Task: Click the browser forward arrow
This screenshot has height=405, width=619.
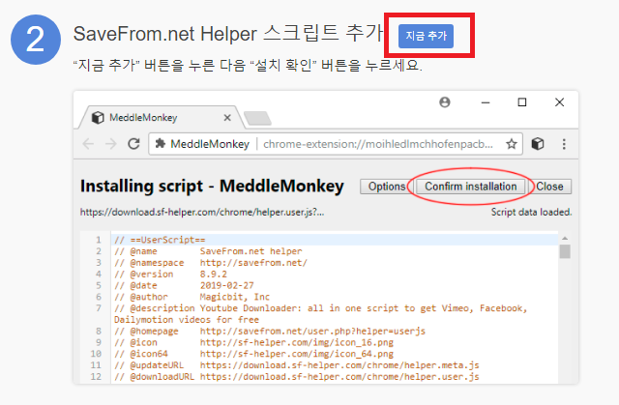Action: pyautogui.click(x=111, y=144)
